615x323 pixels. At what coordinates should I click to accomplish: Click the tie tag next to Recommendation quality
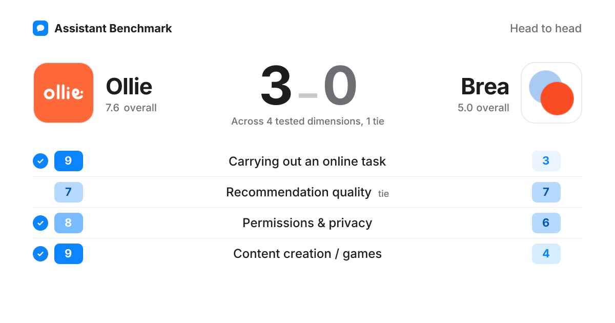pos(384,194)
